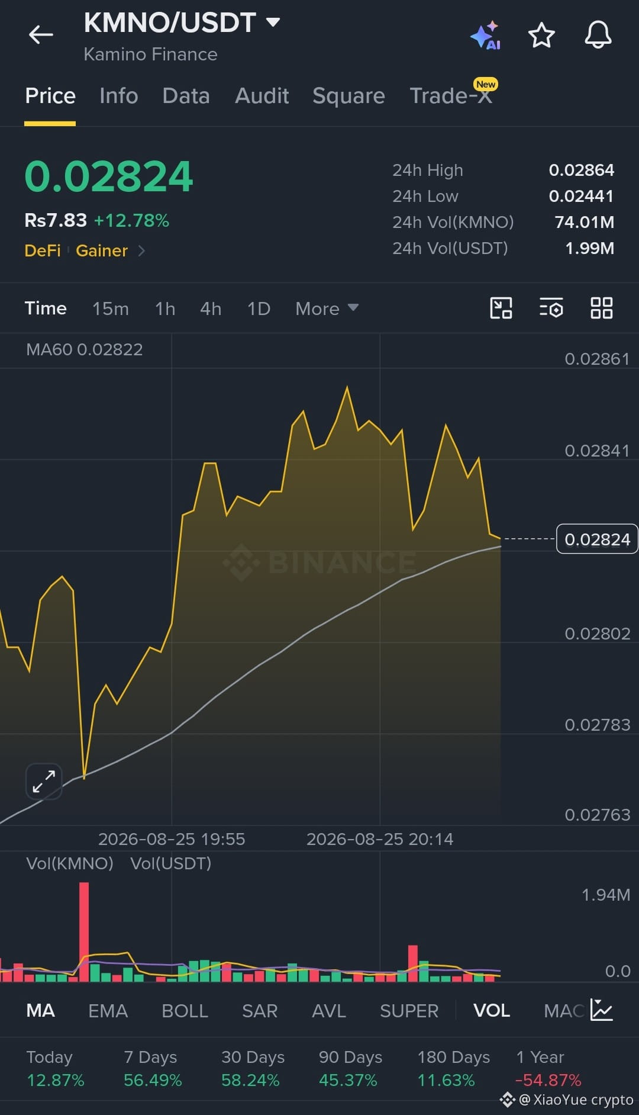Viewport: 639px width, 1115px height.
Task: Select the Time line chart interval
Action: click(46, 309)
